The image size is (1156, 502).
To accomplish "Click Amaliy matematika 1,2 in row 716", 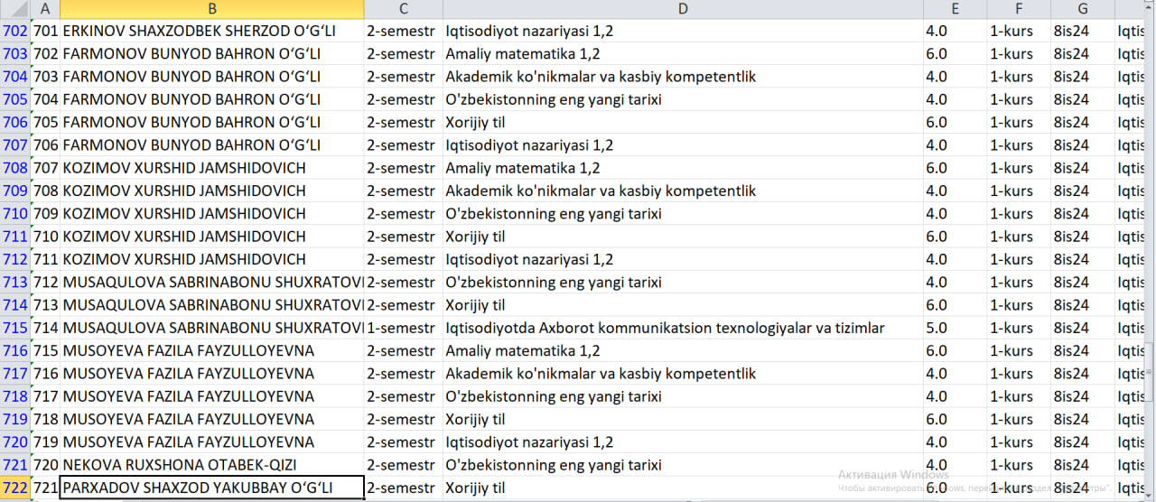I will [x=683, y=350].
